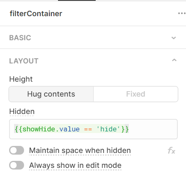Click the active tab indicator at top

coord(77,0)
